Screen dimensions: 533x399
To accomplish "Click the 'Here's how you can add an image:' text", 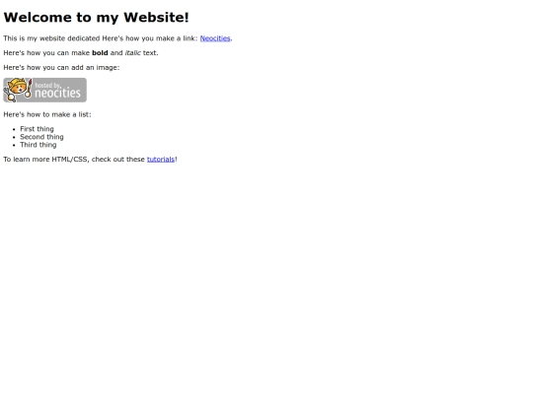I will point(61,68).
